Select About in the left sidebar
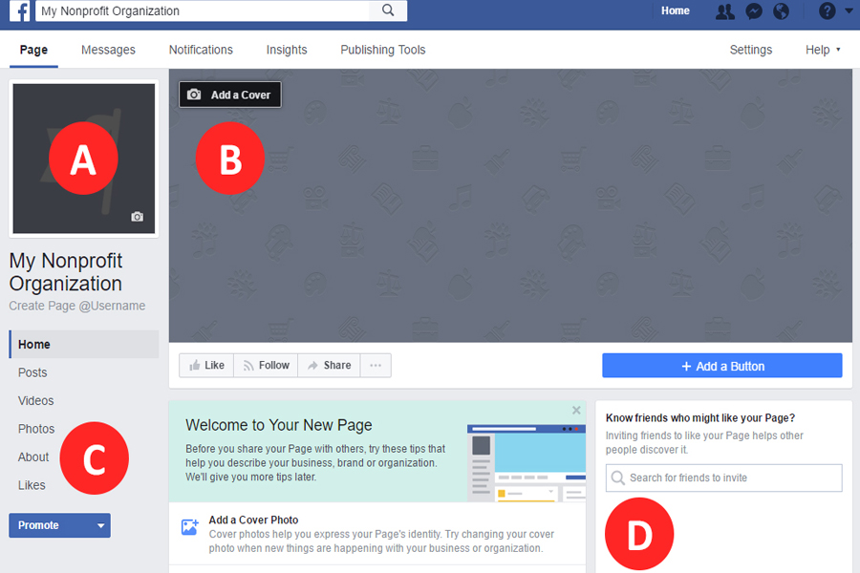Viewport: 860px width, 573px height. tap(33, 456)
